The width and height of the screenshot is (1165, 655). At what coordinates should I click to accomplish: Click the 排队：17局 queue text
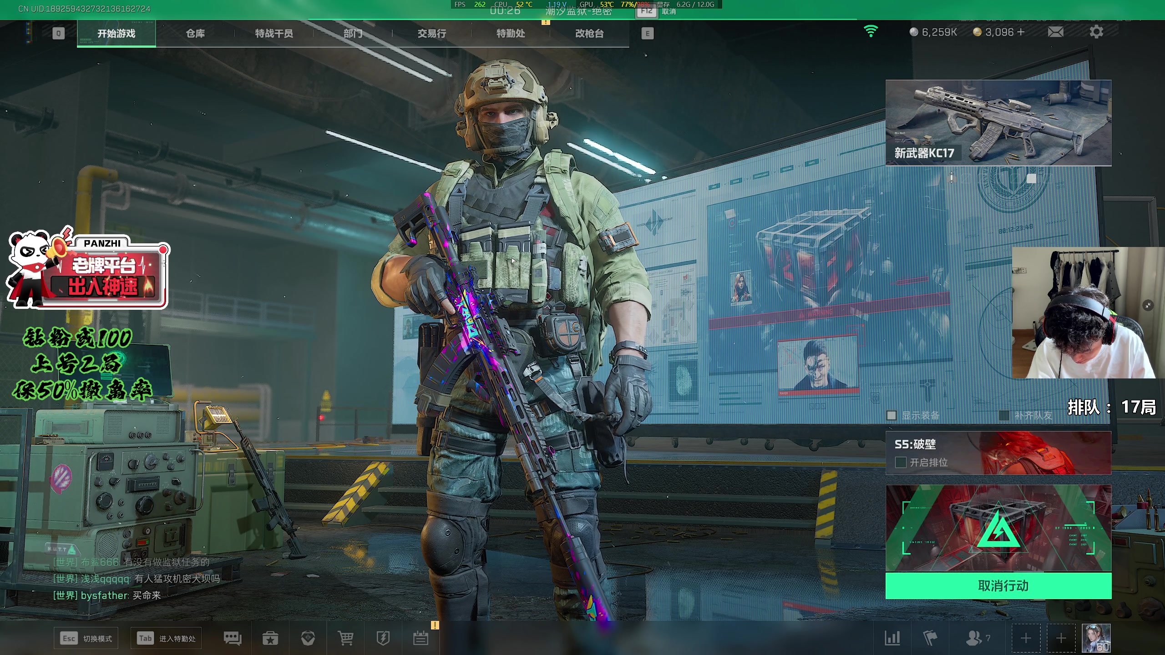1112,407
